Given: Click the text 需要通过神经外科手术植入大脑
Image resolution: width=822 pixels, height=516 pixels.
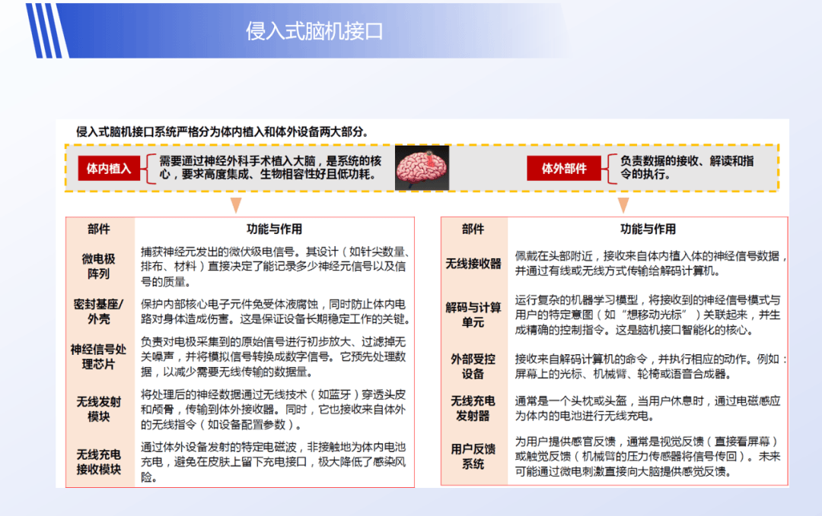Looking at the screenshot, I should [270, 167].
